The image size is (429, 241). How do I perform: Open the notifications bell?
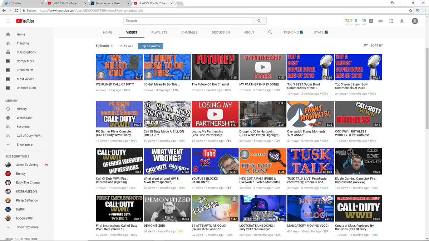[x=402, y=21]
